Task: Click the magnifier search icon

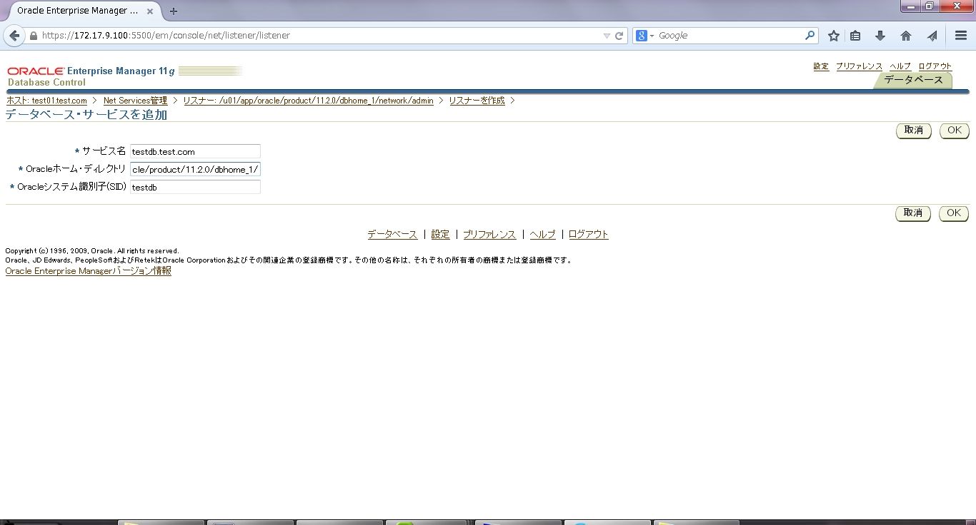Action: pyautogui.click(x=810, y=35)
